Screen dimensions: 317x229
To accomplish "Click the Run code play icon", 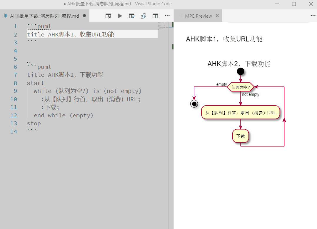I will [x=120, y=16].
